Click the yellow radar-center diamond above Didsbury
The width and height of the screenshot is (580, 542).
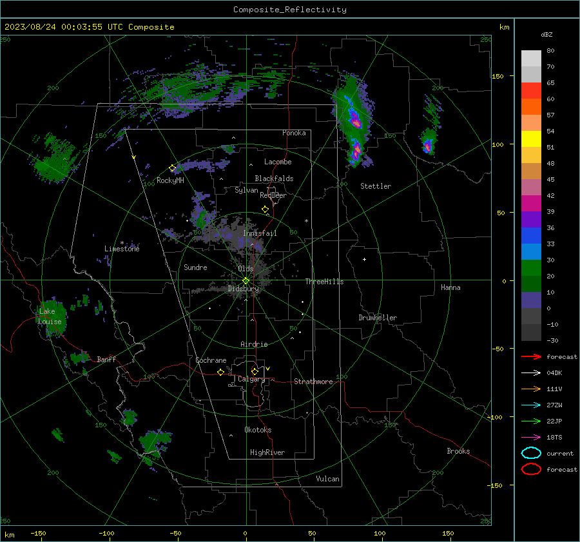click(246, 281)
